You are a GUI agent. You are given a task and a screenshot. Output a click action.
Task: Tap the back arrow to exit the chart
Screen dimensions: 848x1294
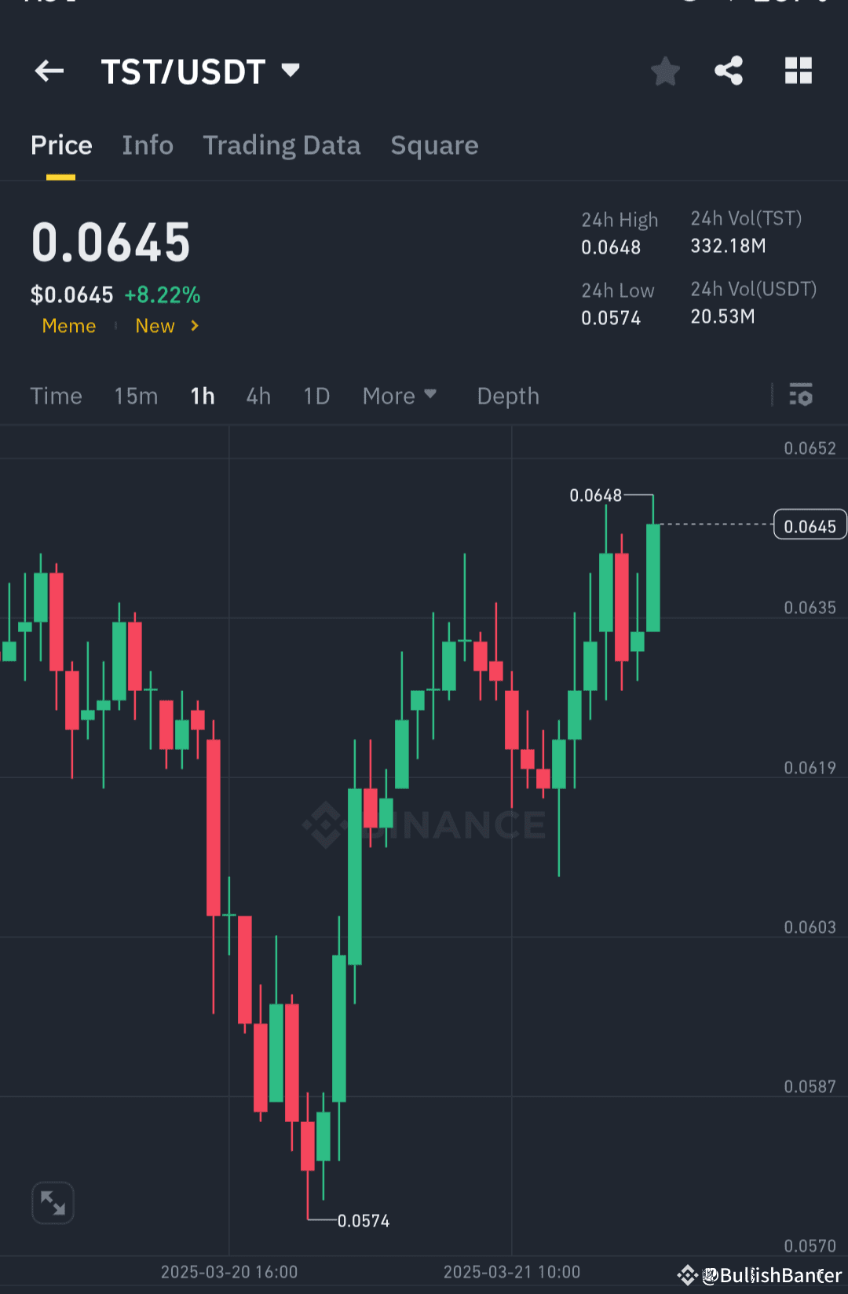(x=49, y=71)
